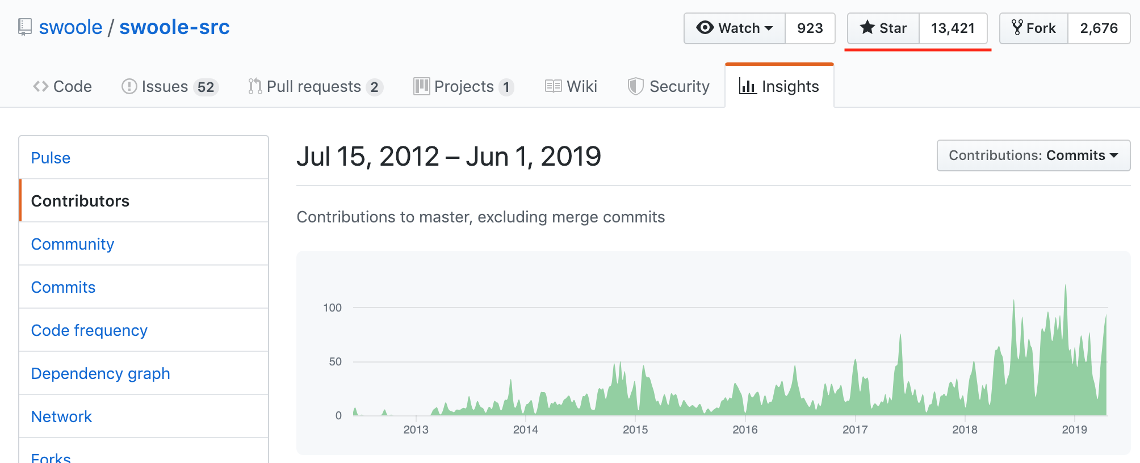Screen dimensions: 1140x463
Task: Click the 2017 label on chart axis
Action: 854,430
